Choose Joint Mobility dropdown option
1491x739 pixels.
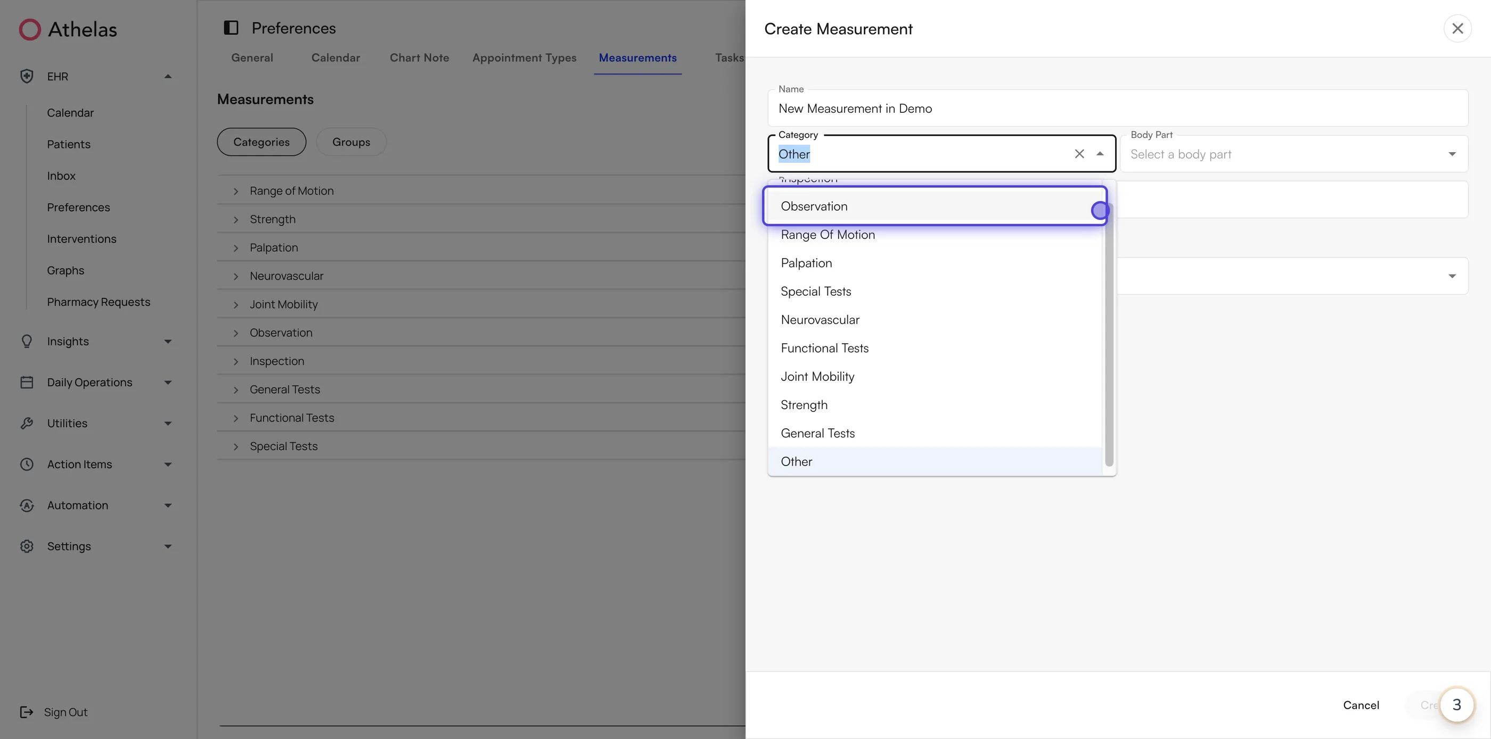pos(934,376)
